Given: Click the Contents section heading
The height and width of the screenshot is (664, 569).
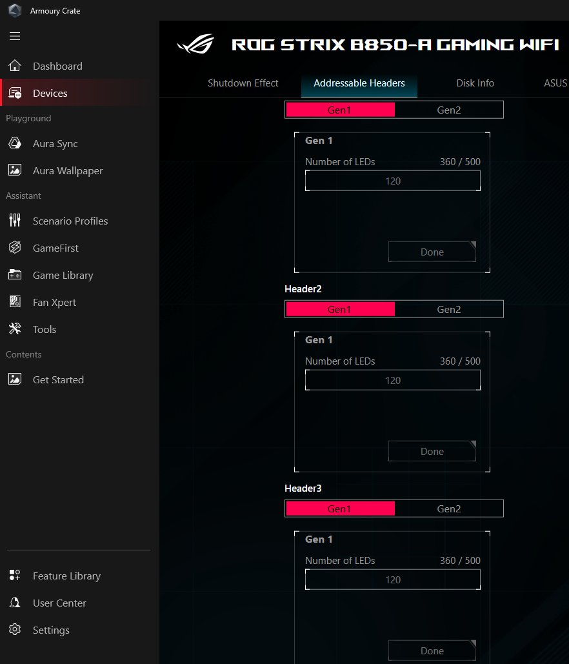Looking at the screenshot, I should coord(24,354).
